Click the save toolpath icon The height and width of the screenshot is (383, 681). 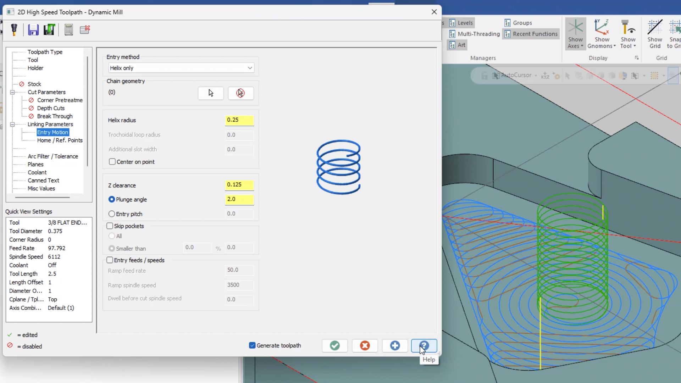coord(33,30)
